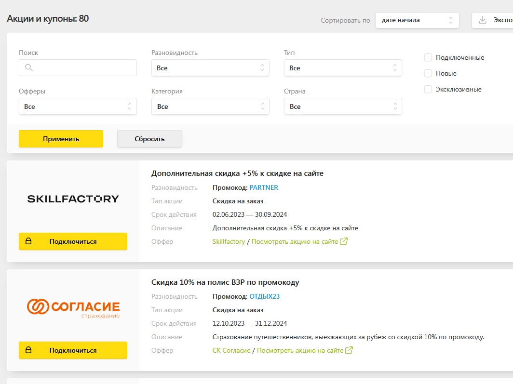Change sorting via дате начала dropdown
This screenshot has width=513, height=384.
[x=417, y=20]
